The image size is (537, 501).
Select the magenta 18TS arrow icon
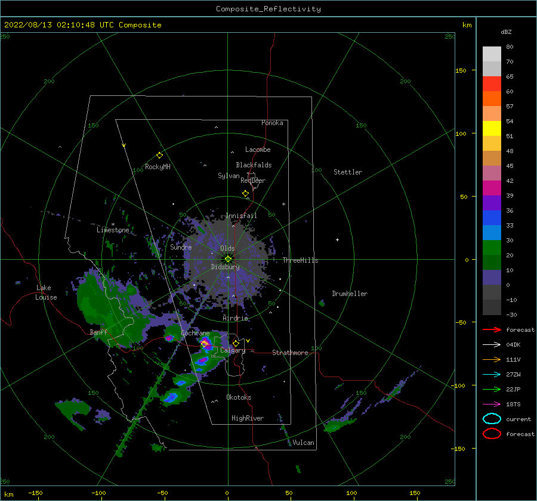tap(492, 404)
